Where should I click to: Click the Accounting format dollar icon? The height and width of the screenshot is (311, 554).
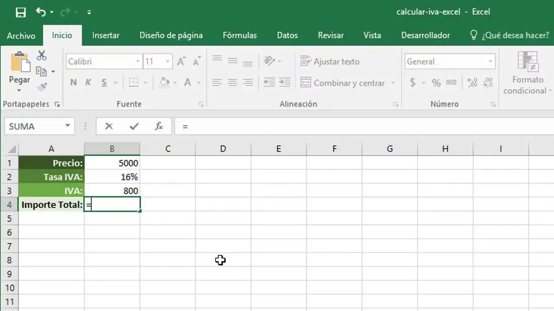click(413, 83)
